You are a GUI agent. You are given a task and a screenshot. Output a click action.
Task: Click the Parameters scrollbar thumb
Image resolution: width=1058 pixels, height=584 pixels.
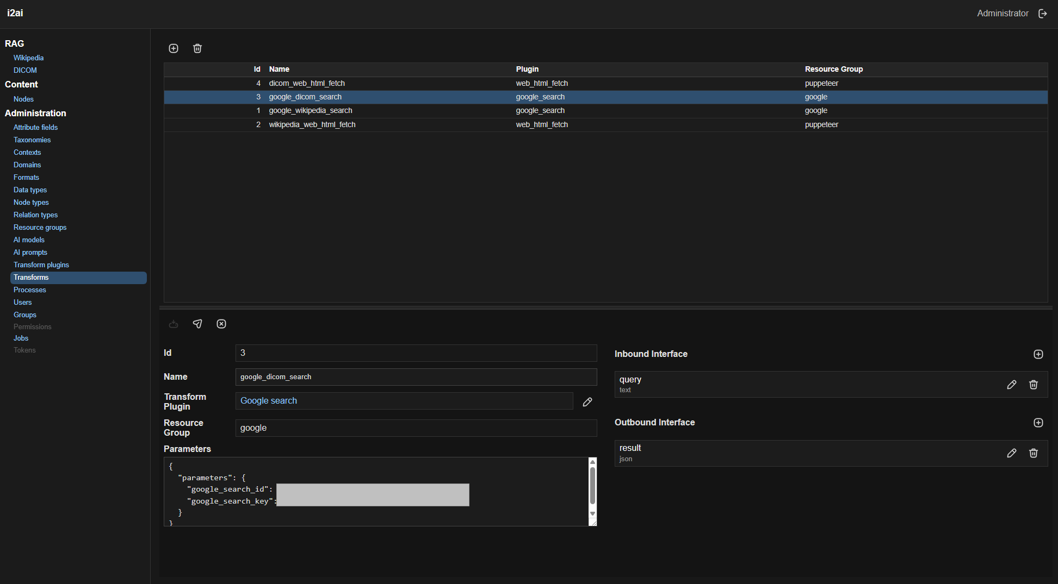coord(593,485)
